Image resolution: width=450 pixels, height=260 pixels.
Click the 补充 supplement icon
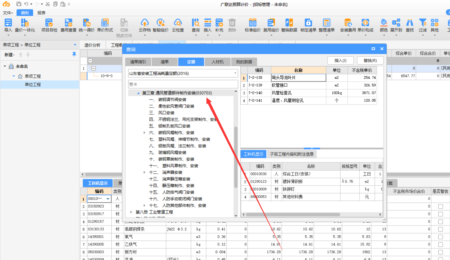[x=219, y=23]
